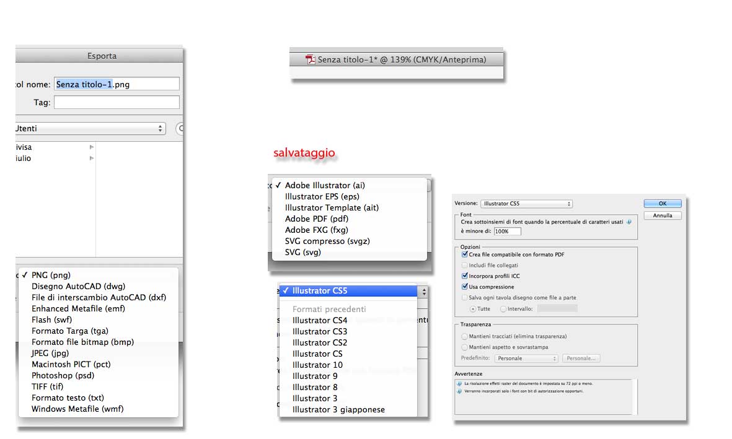Choose File di interscambio AutoCAD (dxf)
The height and width of the screenshot is (439, 732).
coord(98,297)
